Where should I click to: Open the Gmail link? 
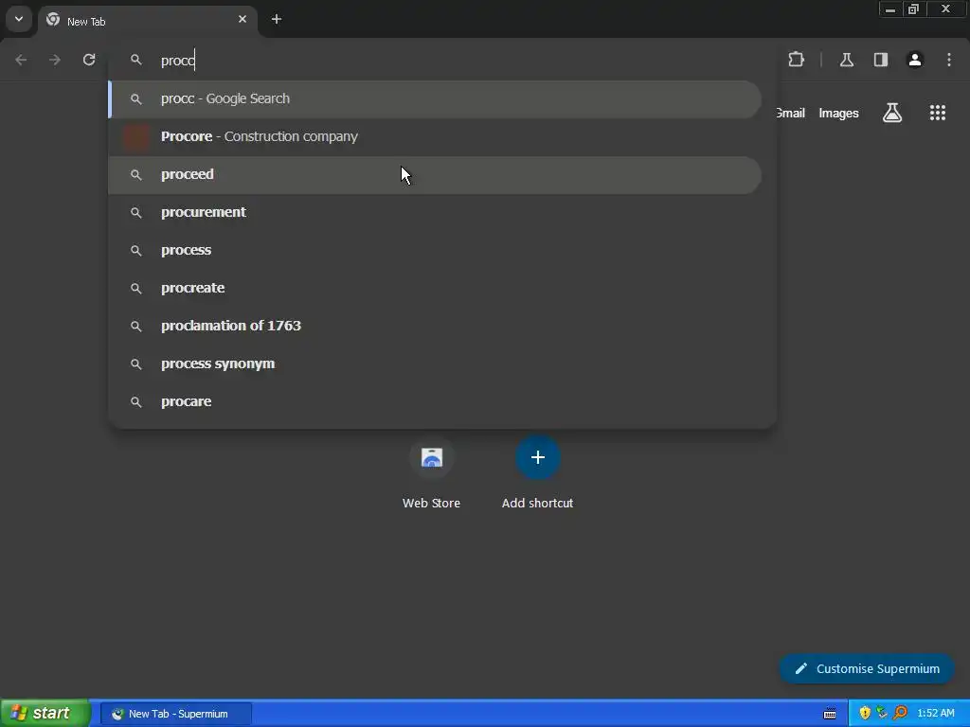click(x=791, y=114)
